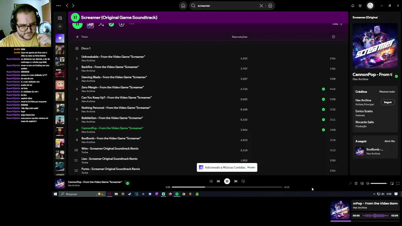Toggle liked checkmark in now-playing panel

tap(396, 76)
